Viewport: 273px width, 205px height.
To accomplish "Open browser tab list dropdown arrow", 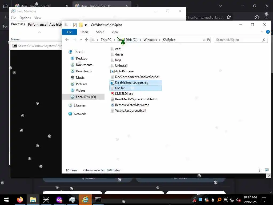I will [x=220, y=6].
